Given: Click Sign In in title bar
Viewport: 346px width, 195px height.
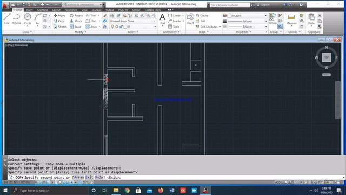Looking at the screenshot, I should pos(265,5).
